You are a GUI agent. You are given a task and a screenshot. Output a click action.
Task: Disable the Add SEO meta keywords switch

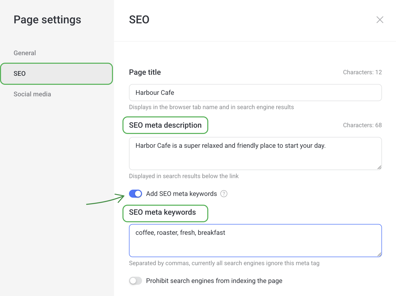coord(136,194)
